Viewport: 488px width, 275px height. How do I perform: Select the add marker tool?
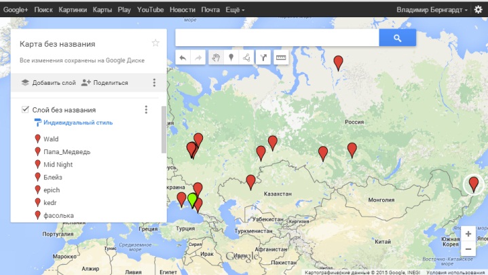[x=231, y=58]
